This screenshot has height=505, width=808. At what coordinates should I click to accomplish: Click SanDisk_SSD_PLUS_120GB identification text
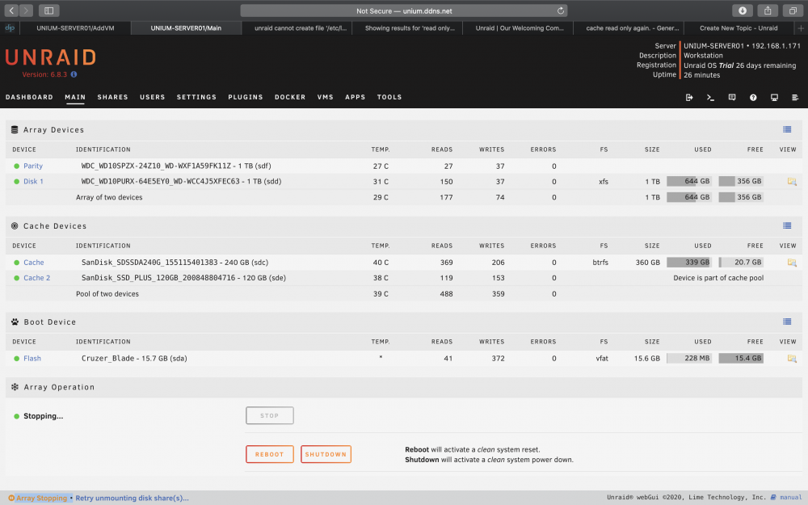183,278
